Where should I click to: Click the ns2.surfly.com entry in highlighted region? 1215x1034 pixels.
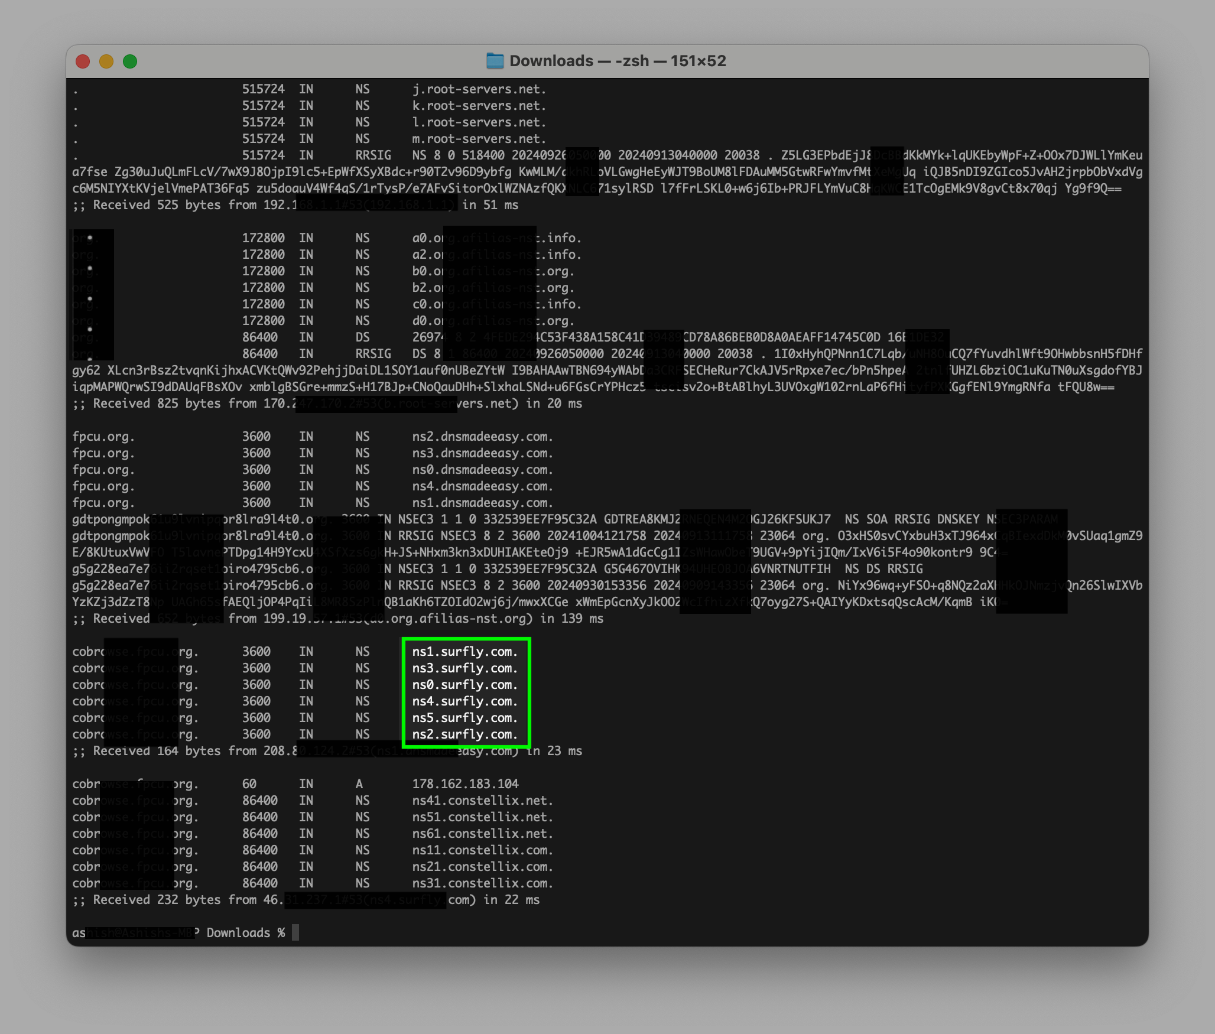point(464,735)
